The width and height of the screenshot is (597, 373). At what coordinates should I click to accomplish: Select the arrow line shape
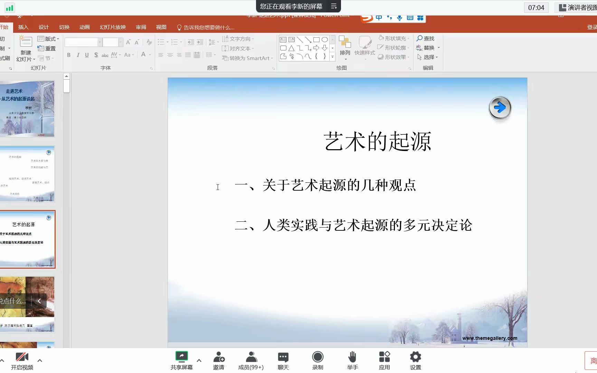coord(308,40)
